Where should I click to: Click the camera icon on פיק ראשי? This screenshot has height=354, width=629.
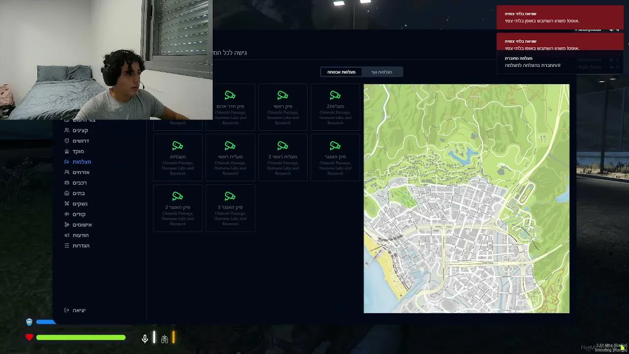click(283, 95)
